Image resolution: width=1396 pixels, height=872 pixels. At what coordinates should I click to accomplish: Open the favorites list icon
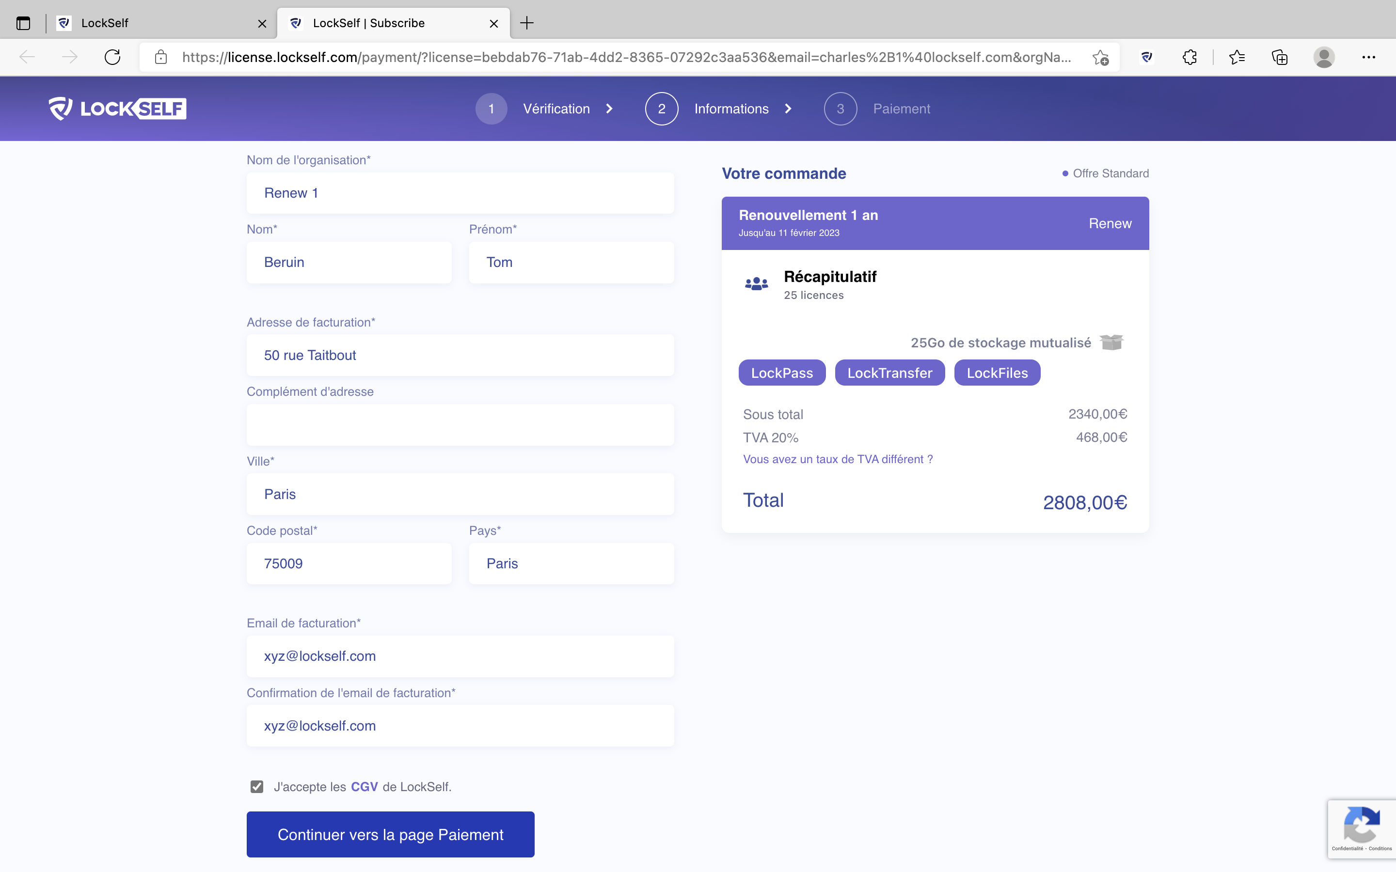click(x=1237, y=57)
